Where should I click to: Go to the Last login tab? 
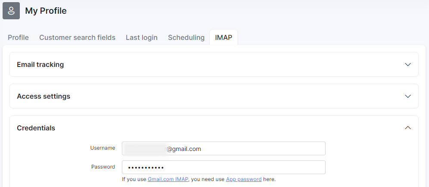click(142, 38)
